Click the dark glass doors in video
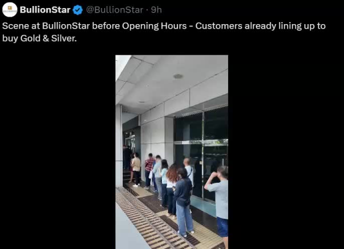The image size is (344, 249). [201, 154]
